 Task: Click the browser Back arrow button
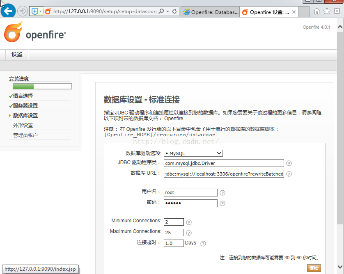(8, 11)
